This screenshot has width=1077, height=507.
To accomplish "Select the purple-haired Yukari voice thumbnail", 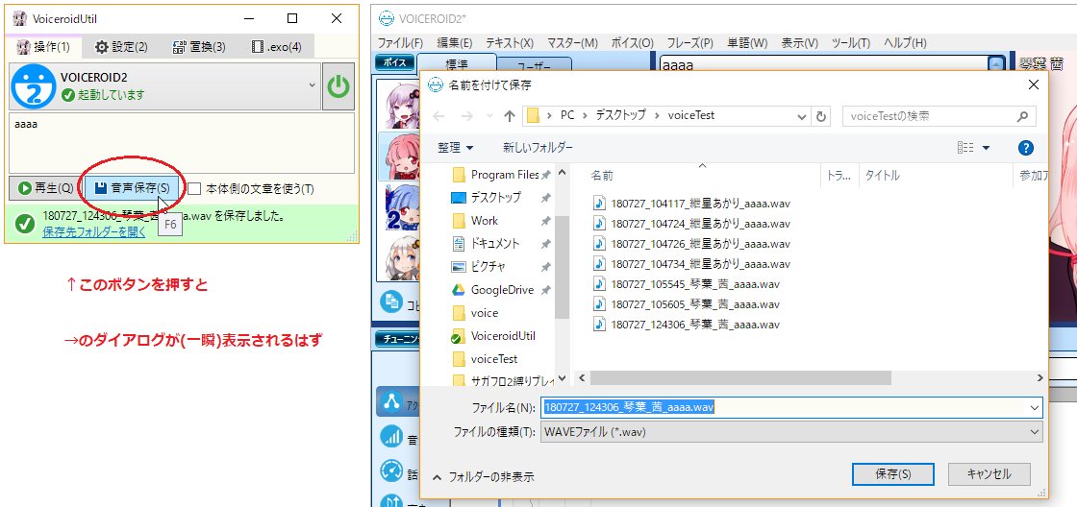I will coord(399,105).
